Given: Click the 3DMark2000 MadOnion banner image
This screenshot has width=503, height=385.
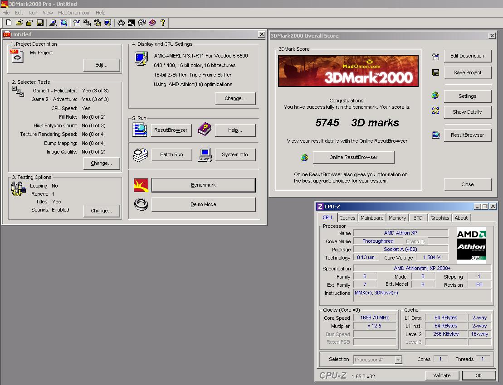Looking at the screenshot, I should pos(348,71).
